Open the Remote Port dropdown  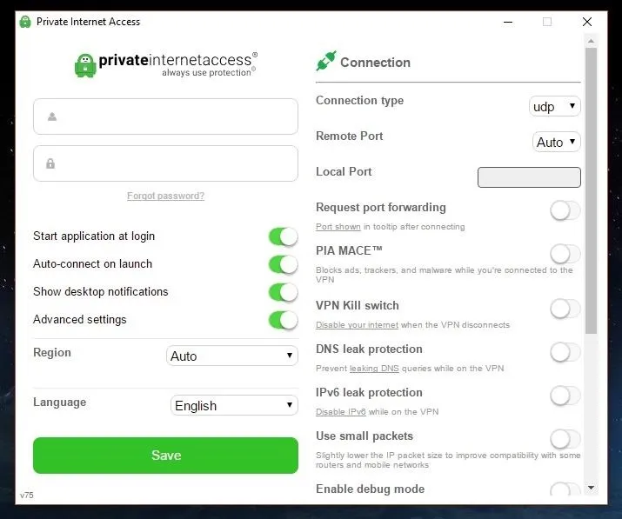coord(556,142)
